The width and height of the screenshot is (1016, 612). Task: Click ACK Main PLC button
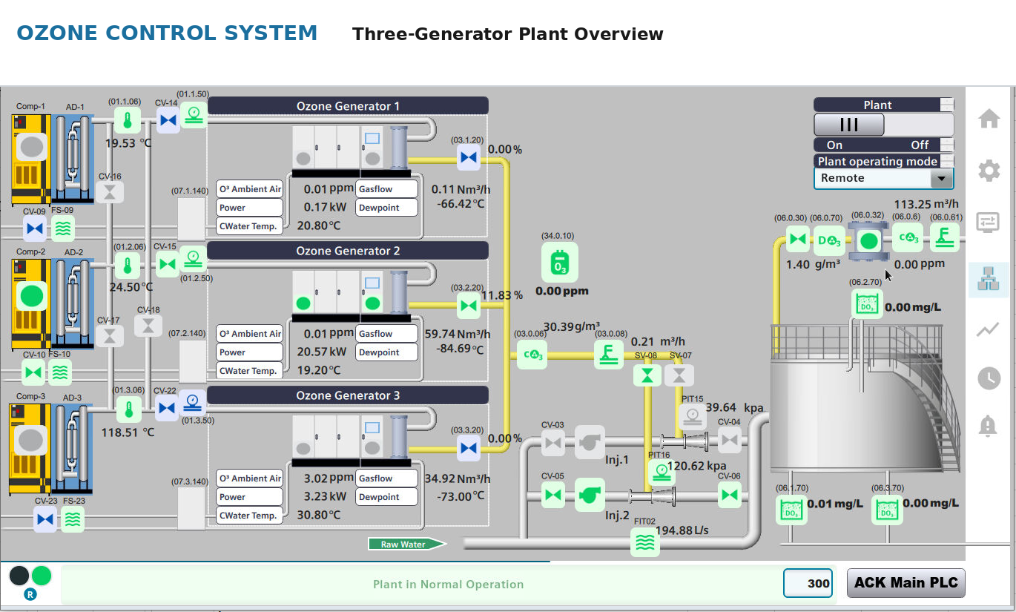click(x=906, y=582)
